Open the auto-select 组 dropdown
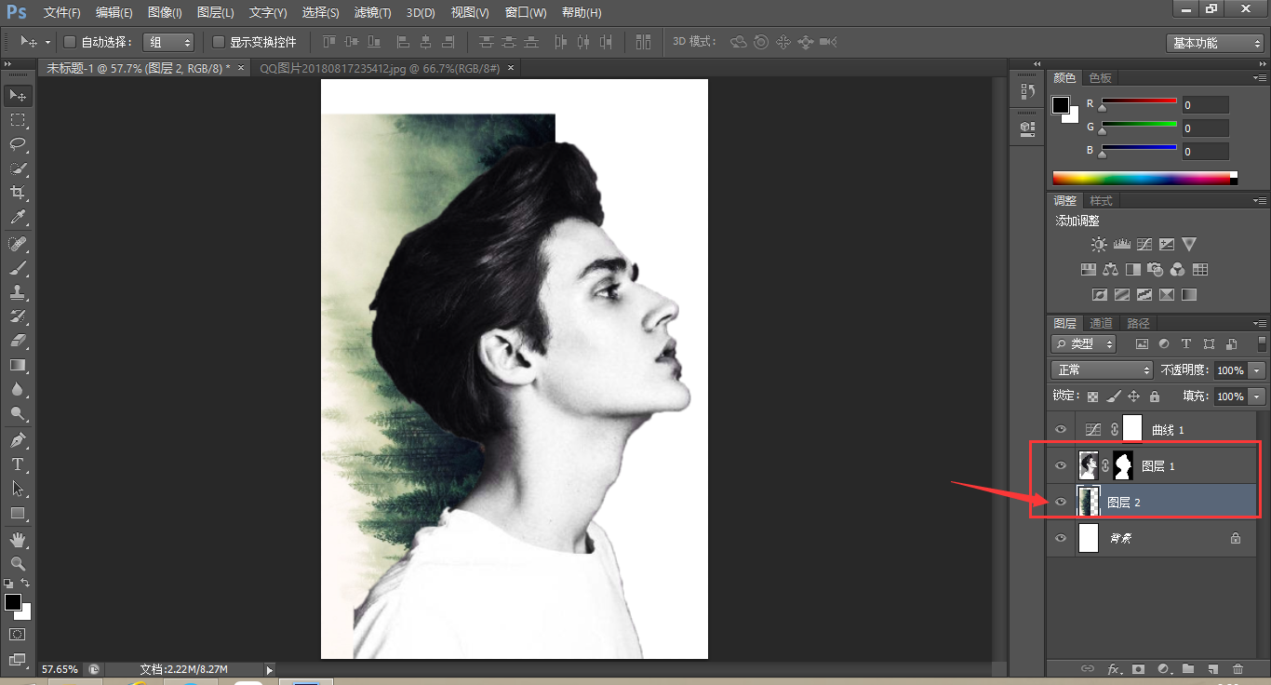Screen dimensions: 1271x685 [x=168, y=42]
